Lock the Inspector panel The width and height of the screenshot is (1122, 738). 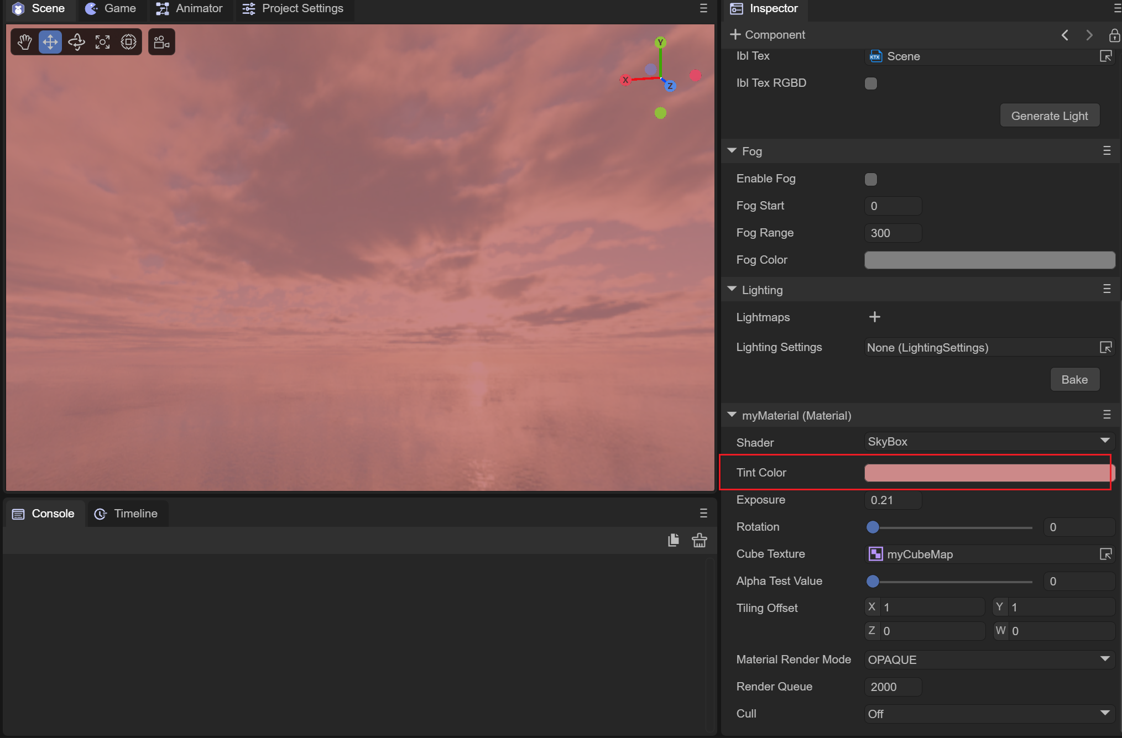(x=1114, y=35)
